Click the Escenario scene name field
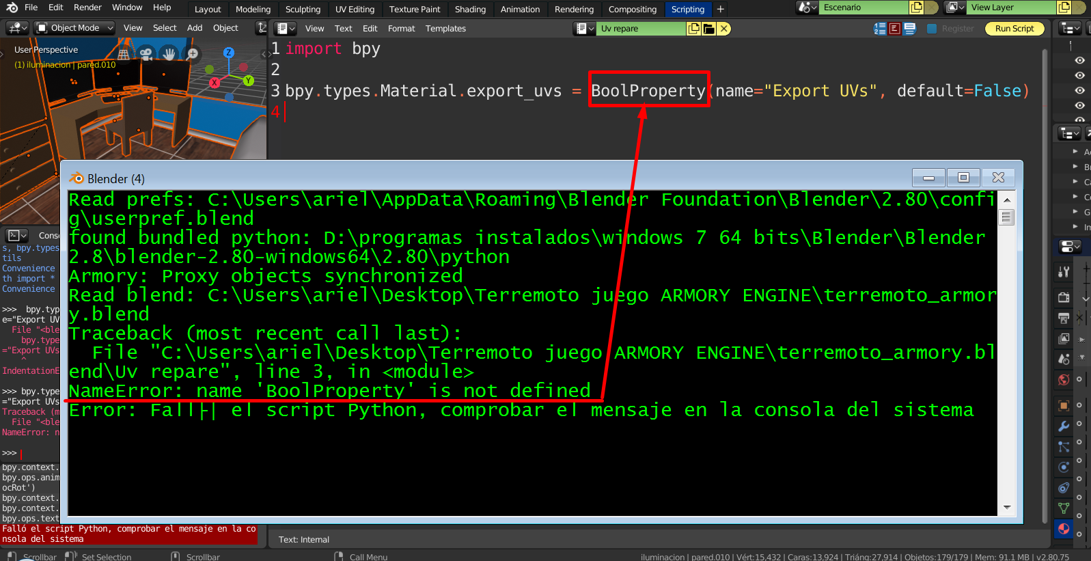 pyautogui.click(x=864, y=8)
